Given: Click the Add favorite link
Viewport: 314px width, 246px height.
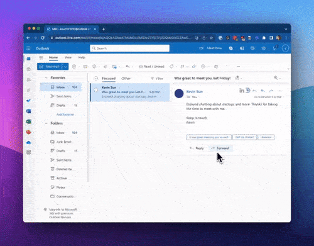Looking at the screenshot, I should 65,115.
